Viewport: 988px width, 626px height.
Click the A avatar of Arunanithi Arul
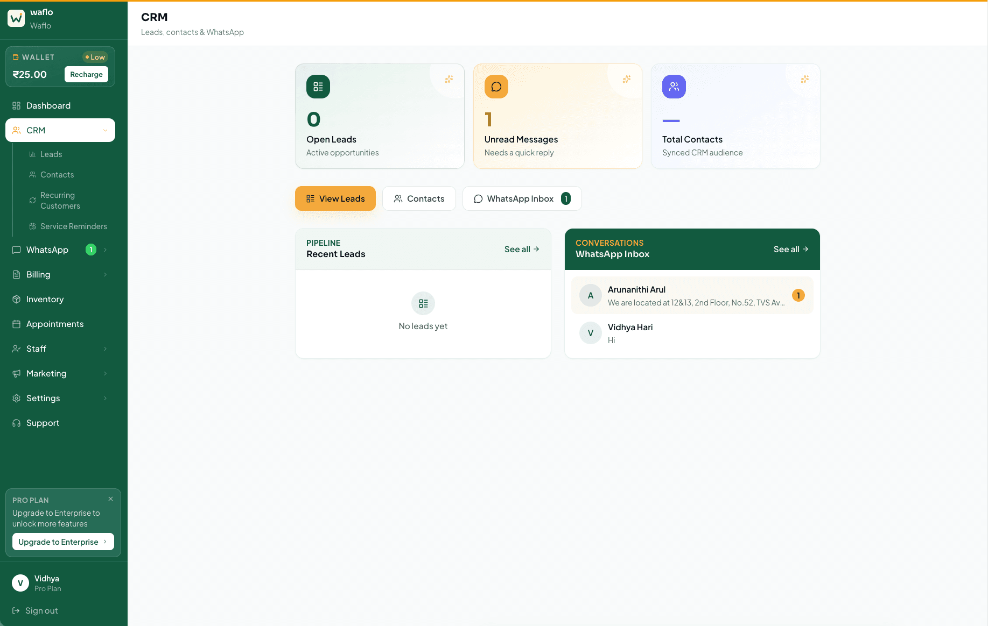point(591,295)
